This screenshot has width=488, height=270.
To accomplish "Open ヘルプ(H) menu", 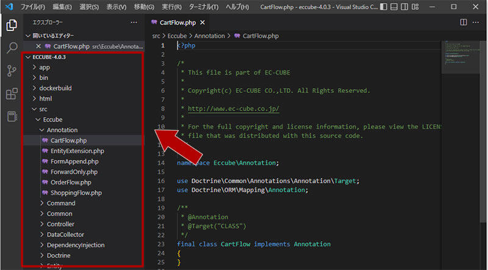I will (x=237, y=7).
